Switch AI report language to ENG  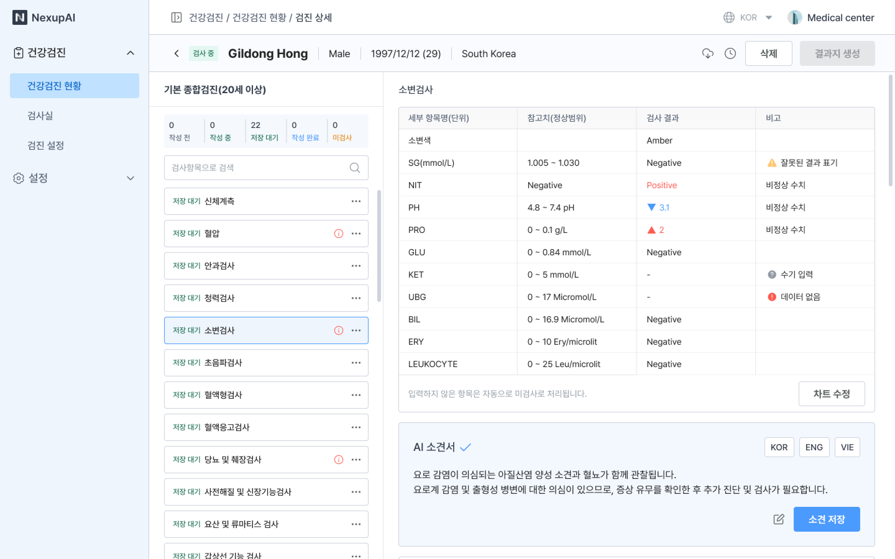814,447
